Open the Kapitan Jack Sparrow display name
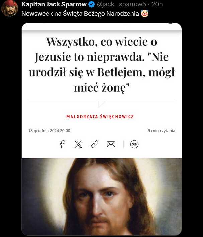The width and height of the screenshot is (203, 237). pos(54,4)
